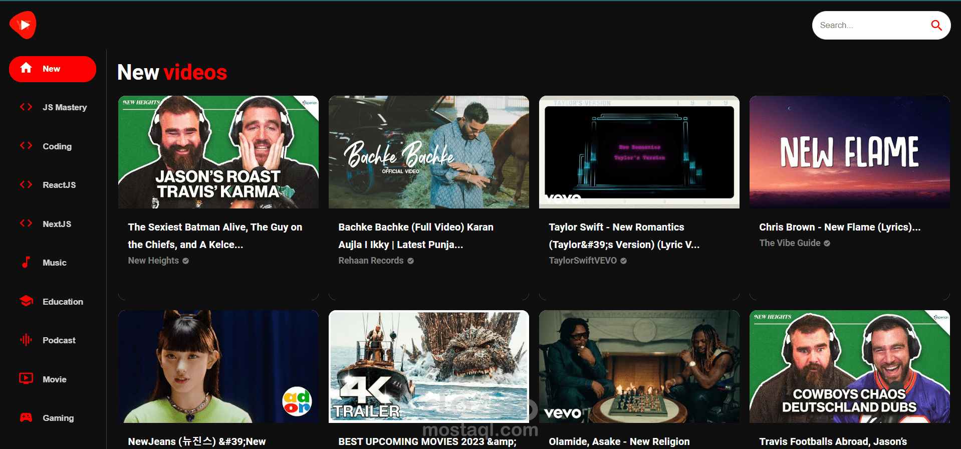Click the search magnifier icon
The height and width of the screenshot is (449, 961).
[x=936, y=25]
